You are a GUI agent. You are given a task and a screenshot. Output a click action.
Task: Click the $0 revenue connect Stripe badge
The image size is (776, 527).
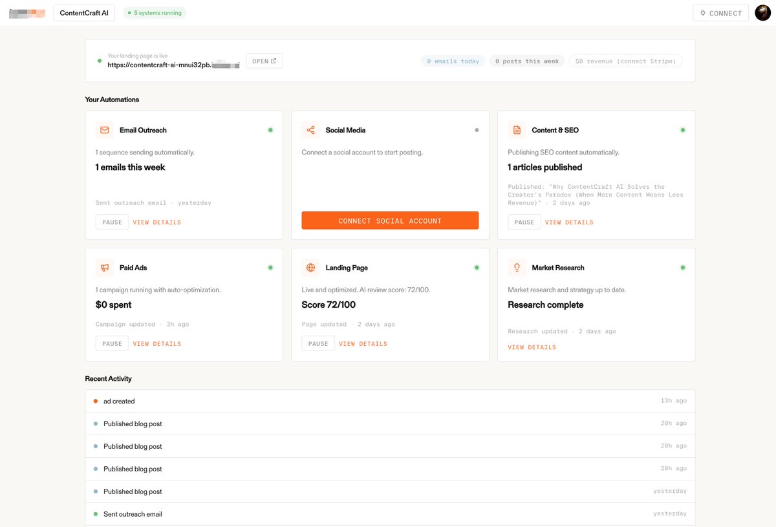pyautogui.click(x=625, y=61)
